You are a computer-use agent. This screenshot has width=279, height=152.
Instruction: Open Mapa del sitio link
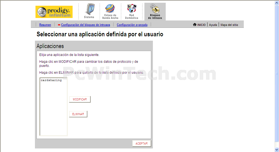(229, 25)
